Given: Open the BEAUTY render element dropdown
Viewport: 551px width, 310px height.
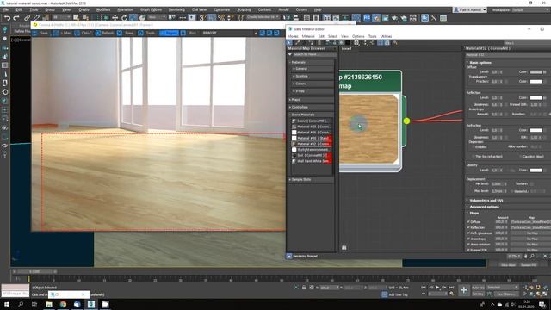Looking at the screenshot, I should pyautogui.click(x=230, y=33).
